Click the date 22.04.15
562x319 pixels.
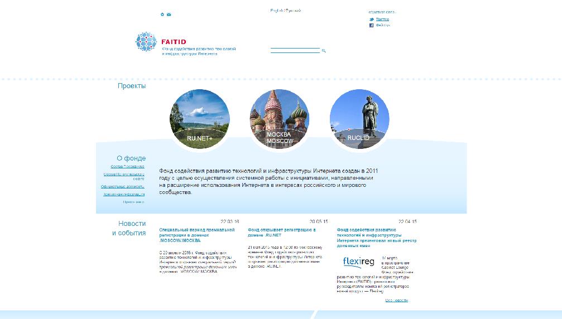tap(407, 221)
